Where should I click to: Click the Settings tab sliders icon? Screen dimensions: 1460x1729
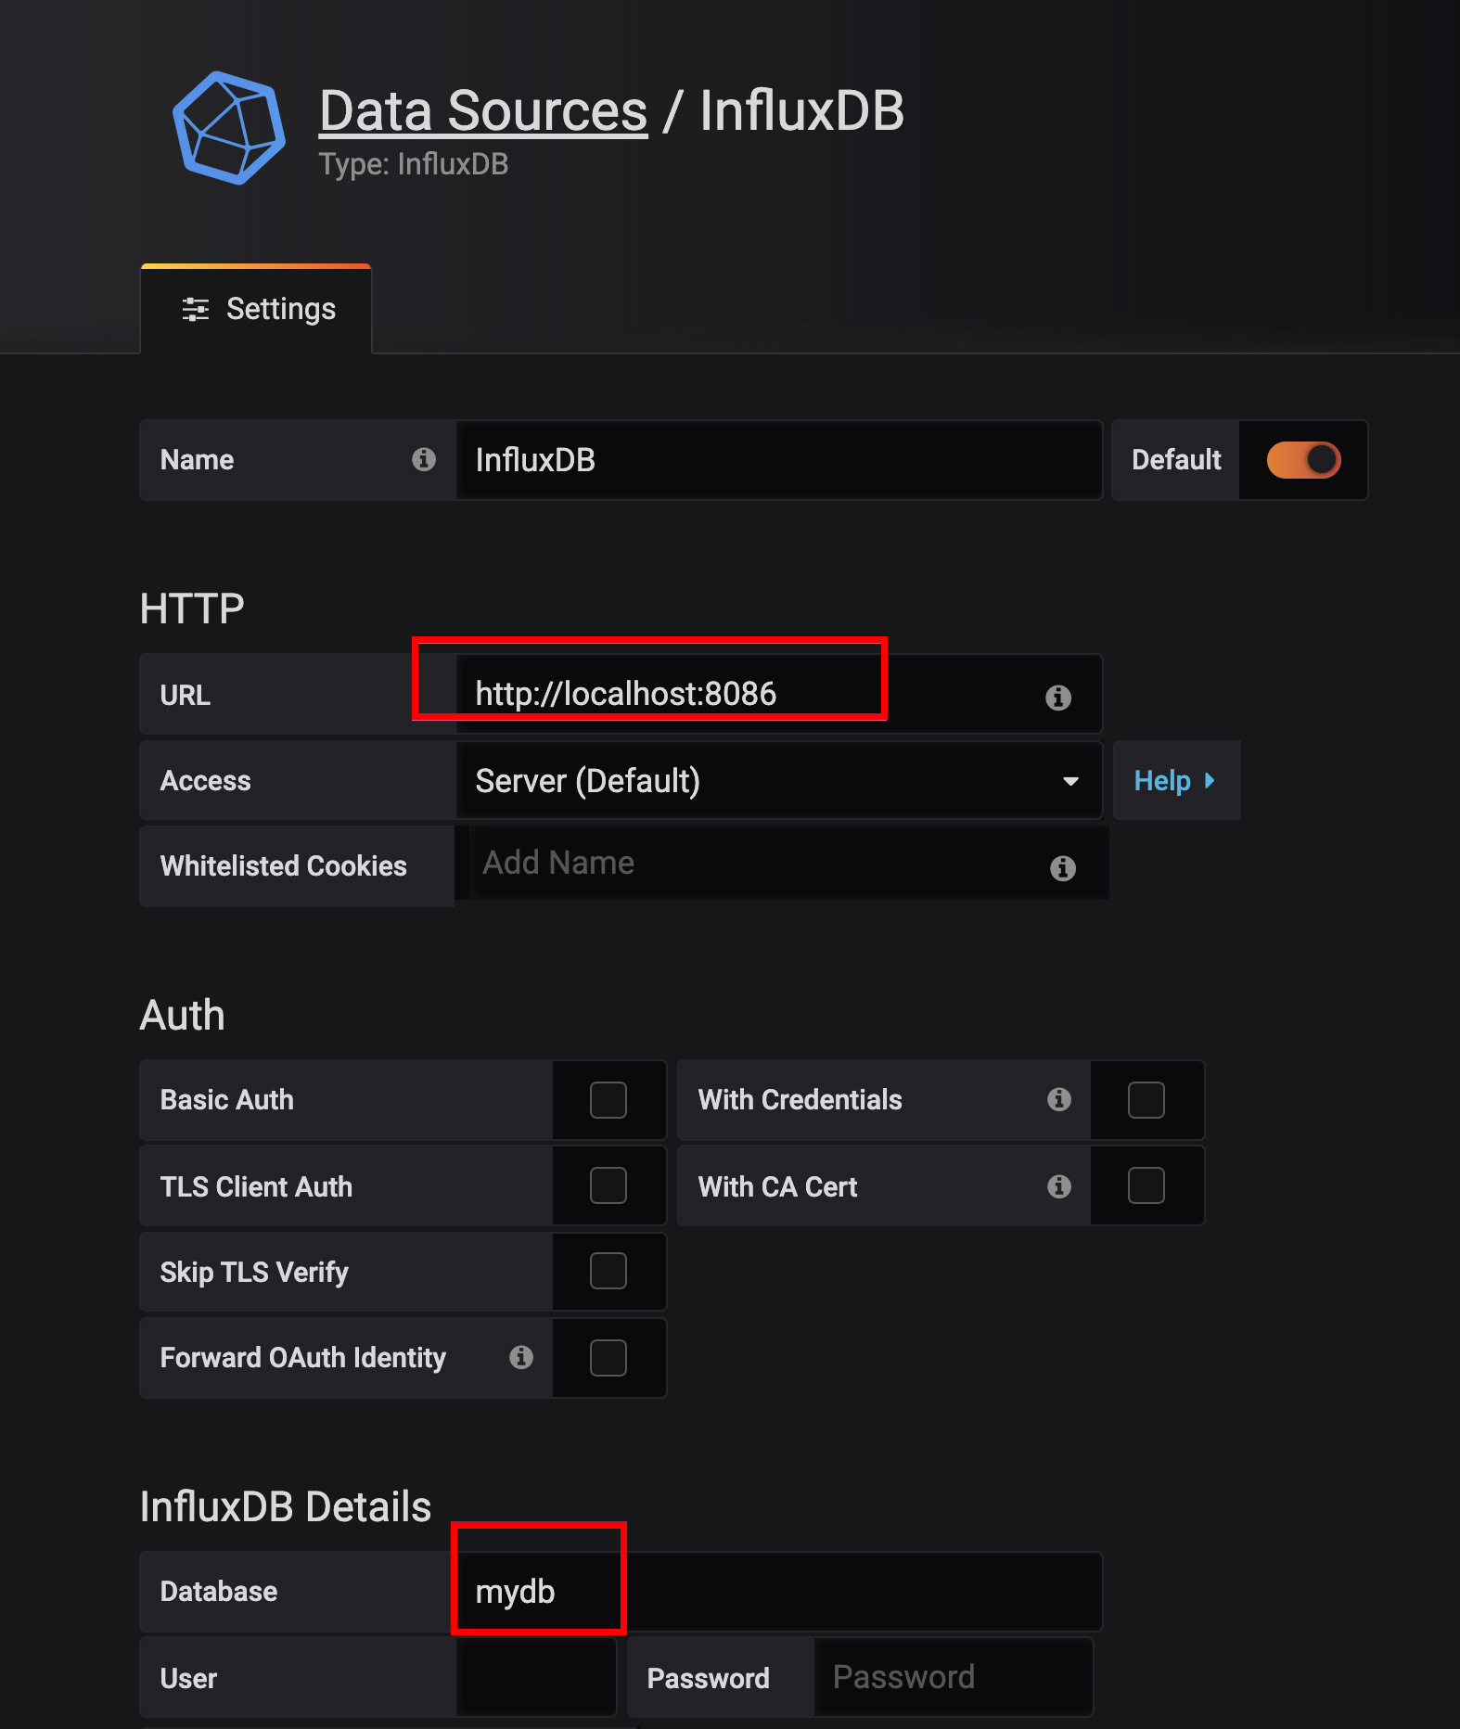point(196,309)
